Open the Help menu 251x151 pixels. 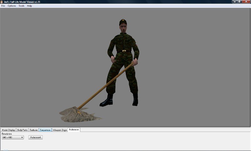(x=29, y=6)
